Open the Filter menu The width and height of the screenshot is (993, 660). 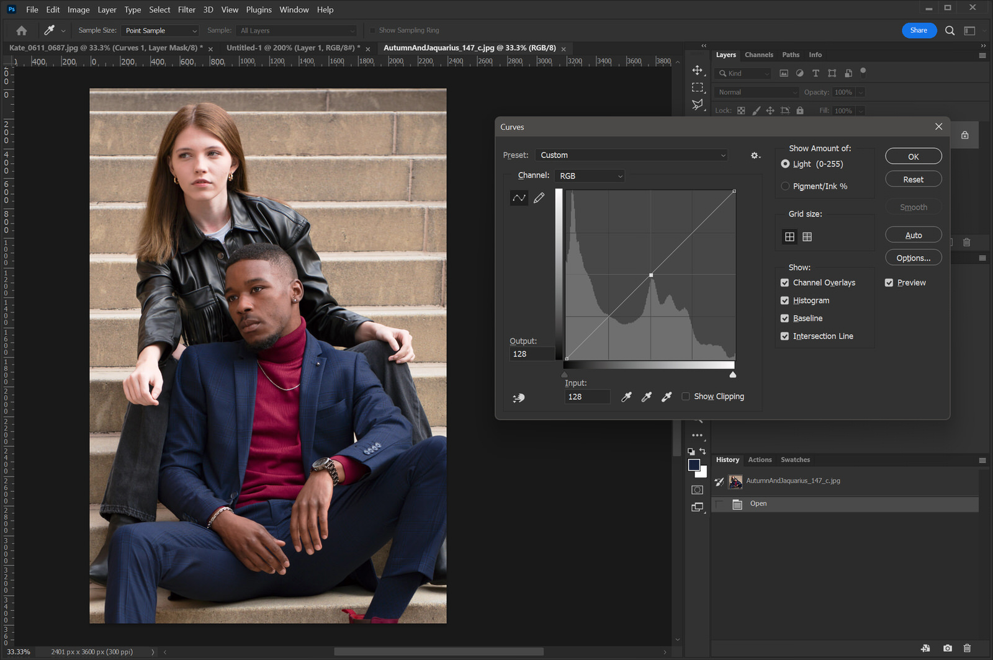(187, 9)
